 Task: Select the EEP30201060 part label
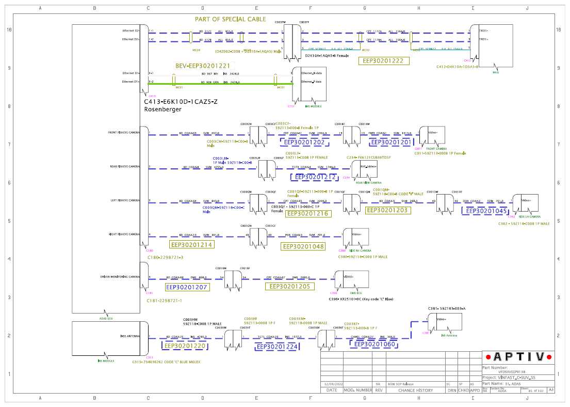tap(374, 344)
